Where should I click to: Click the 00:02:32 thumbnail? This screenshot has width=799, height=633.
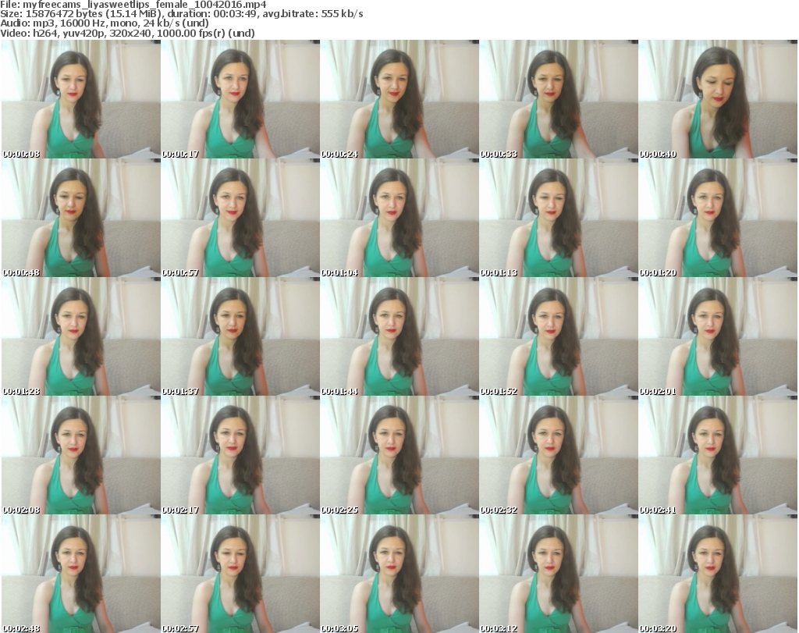(x=558, y=456)
